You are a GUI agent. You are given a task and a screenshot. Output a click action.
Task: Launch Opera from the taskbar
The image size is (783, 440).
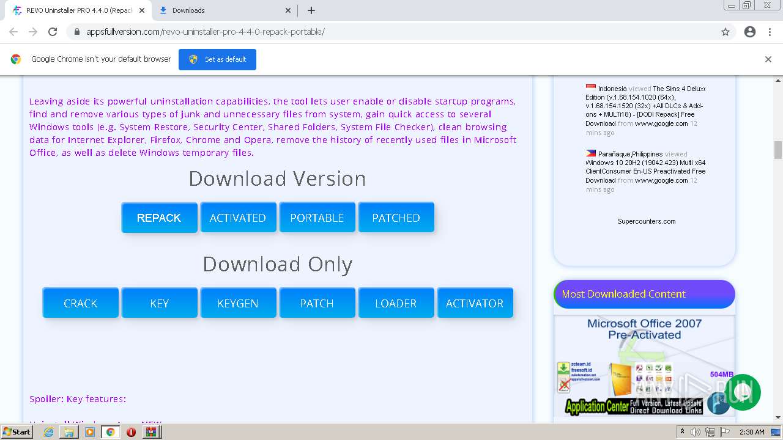tap(131, 432)
